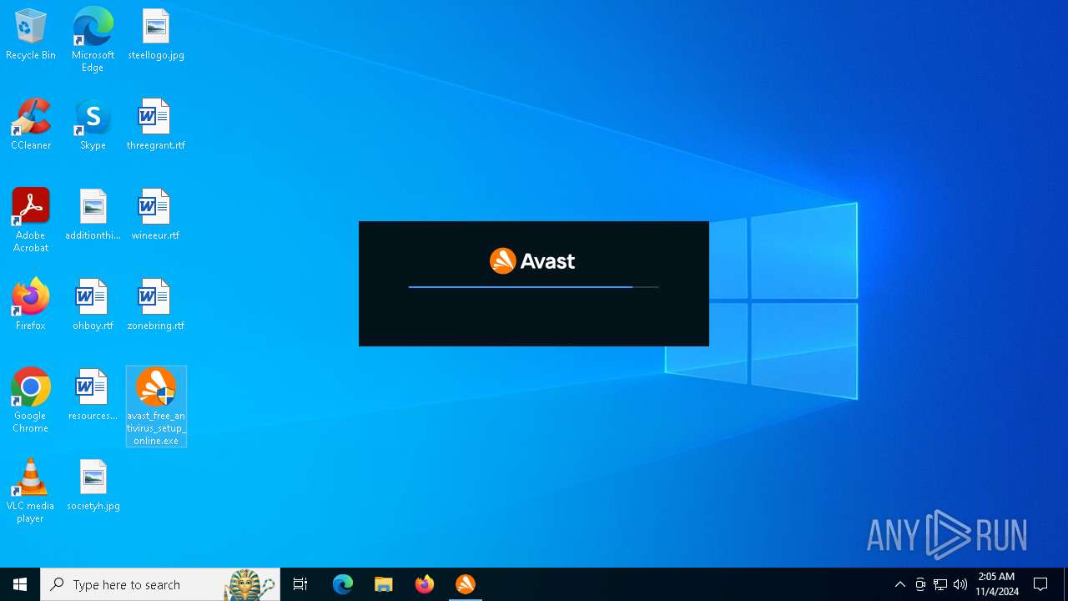This screenshot has width=1068, height=601.
Task: Click the Avast logo in the installer splash
Action: coord(532,261)
